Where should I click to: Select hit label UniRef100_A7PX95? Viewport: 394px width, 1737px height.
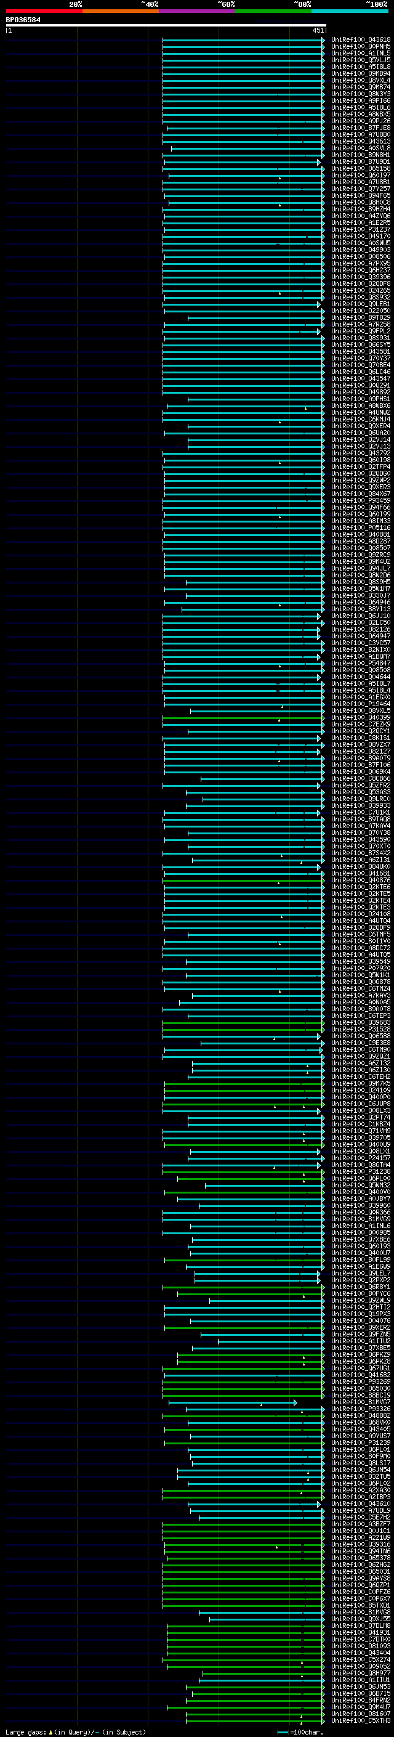click(x=361, y=264)
